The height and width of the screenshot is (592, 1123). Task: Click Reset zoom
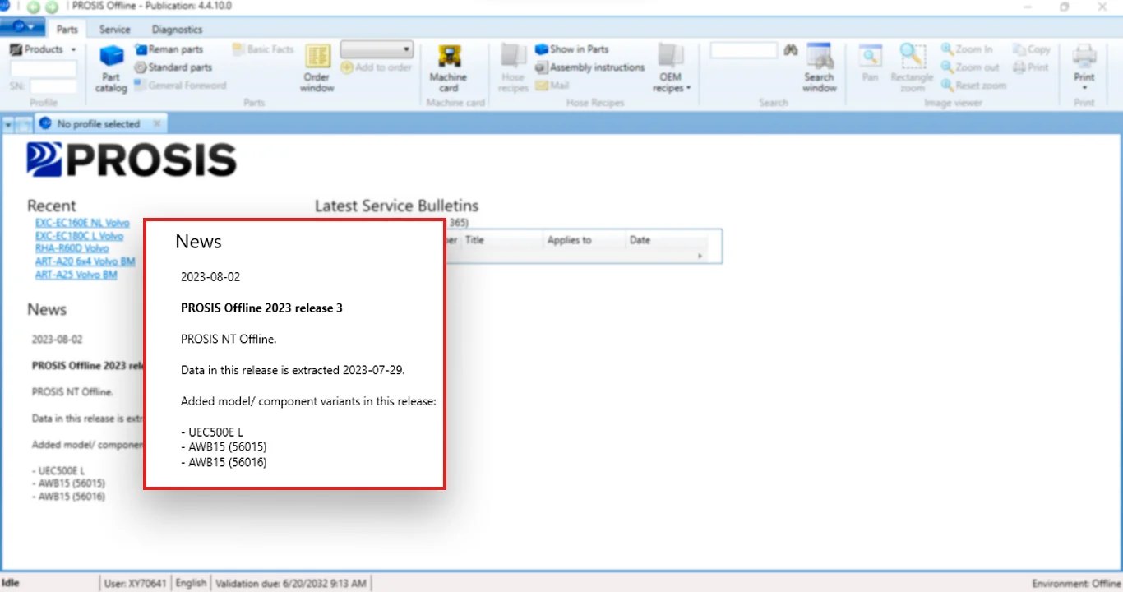tap(974, 85)
